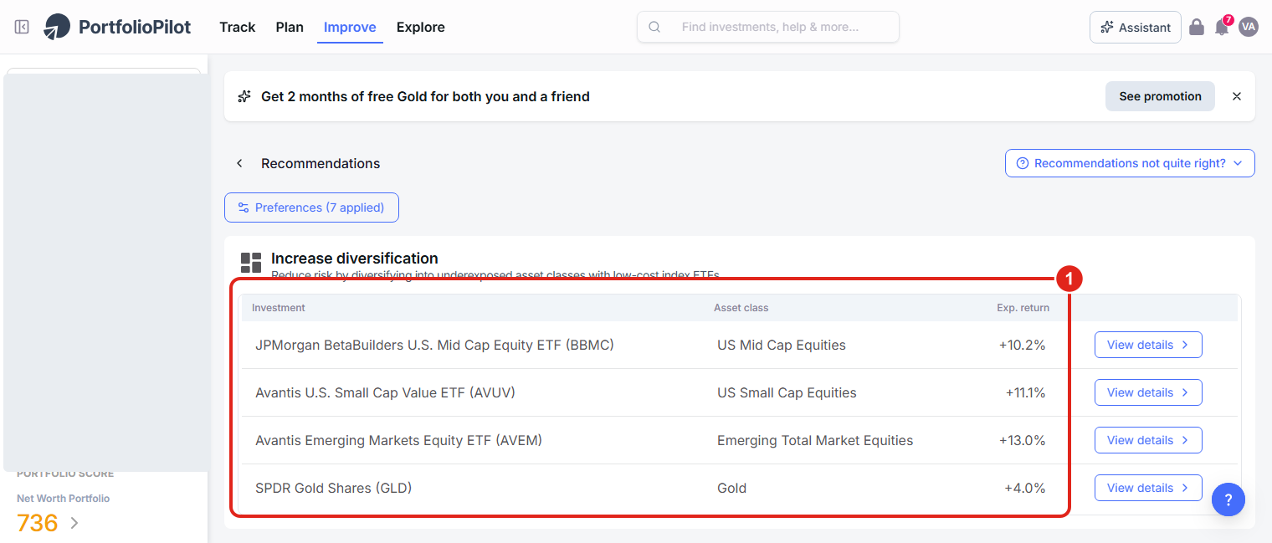Click the Increase diversification grid icon

pos(251,263)
